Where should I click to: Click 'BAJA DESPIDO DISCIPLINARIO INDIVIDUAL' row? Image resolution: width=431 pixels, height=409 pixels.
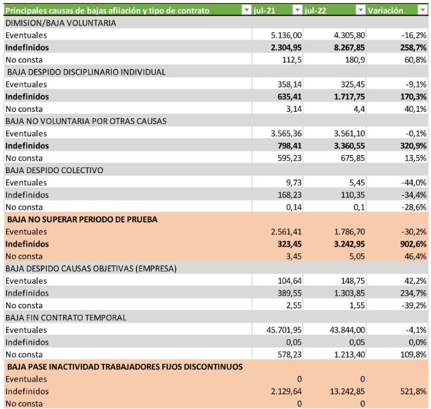tap(216, 72)
